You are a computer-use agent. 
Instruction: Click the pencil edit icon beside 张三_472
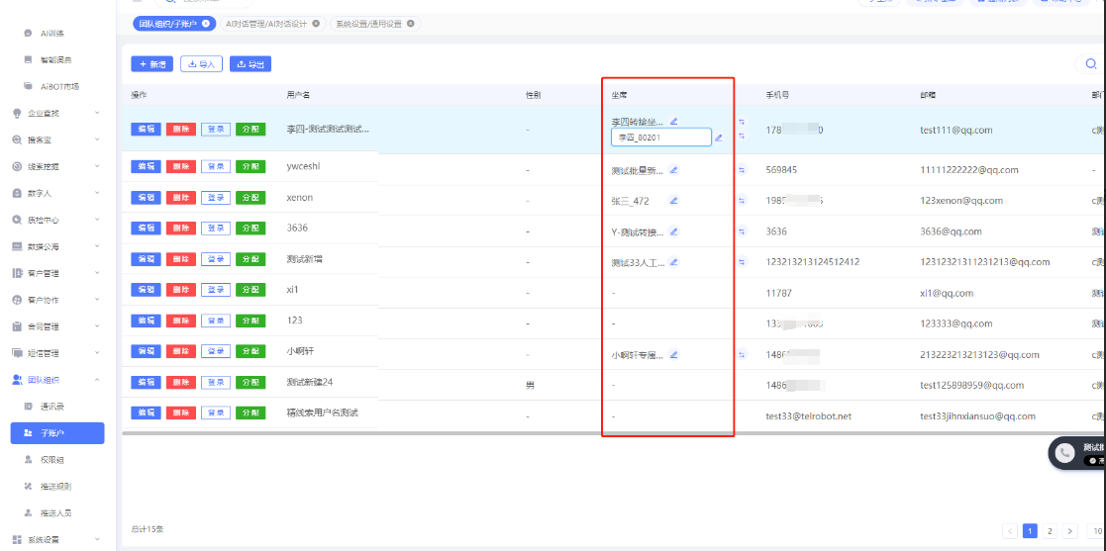click(674, 201)
